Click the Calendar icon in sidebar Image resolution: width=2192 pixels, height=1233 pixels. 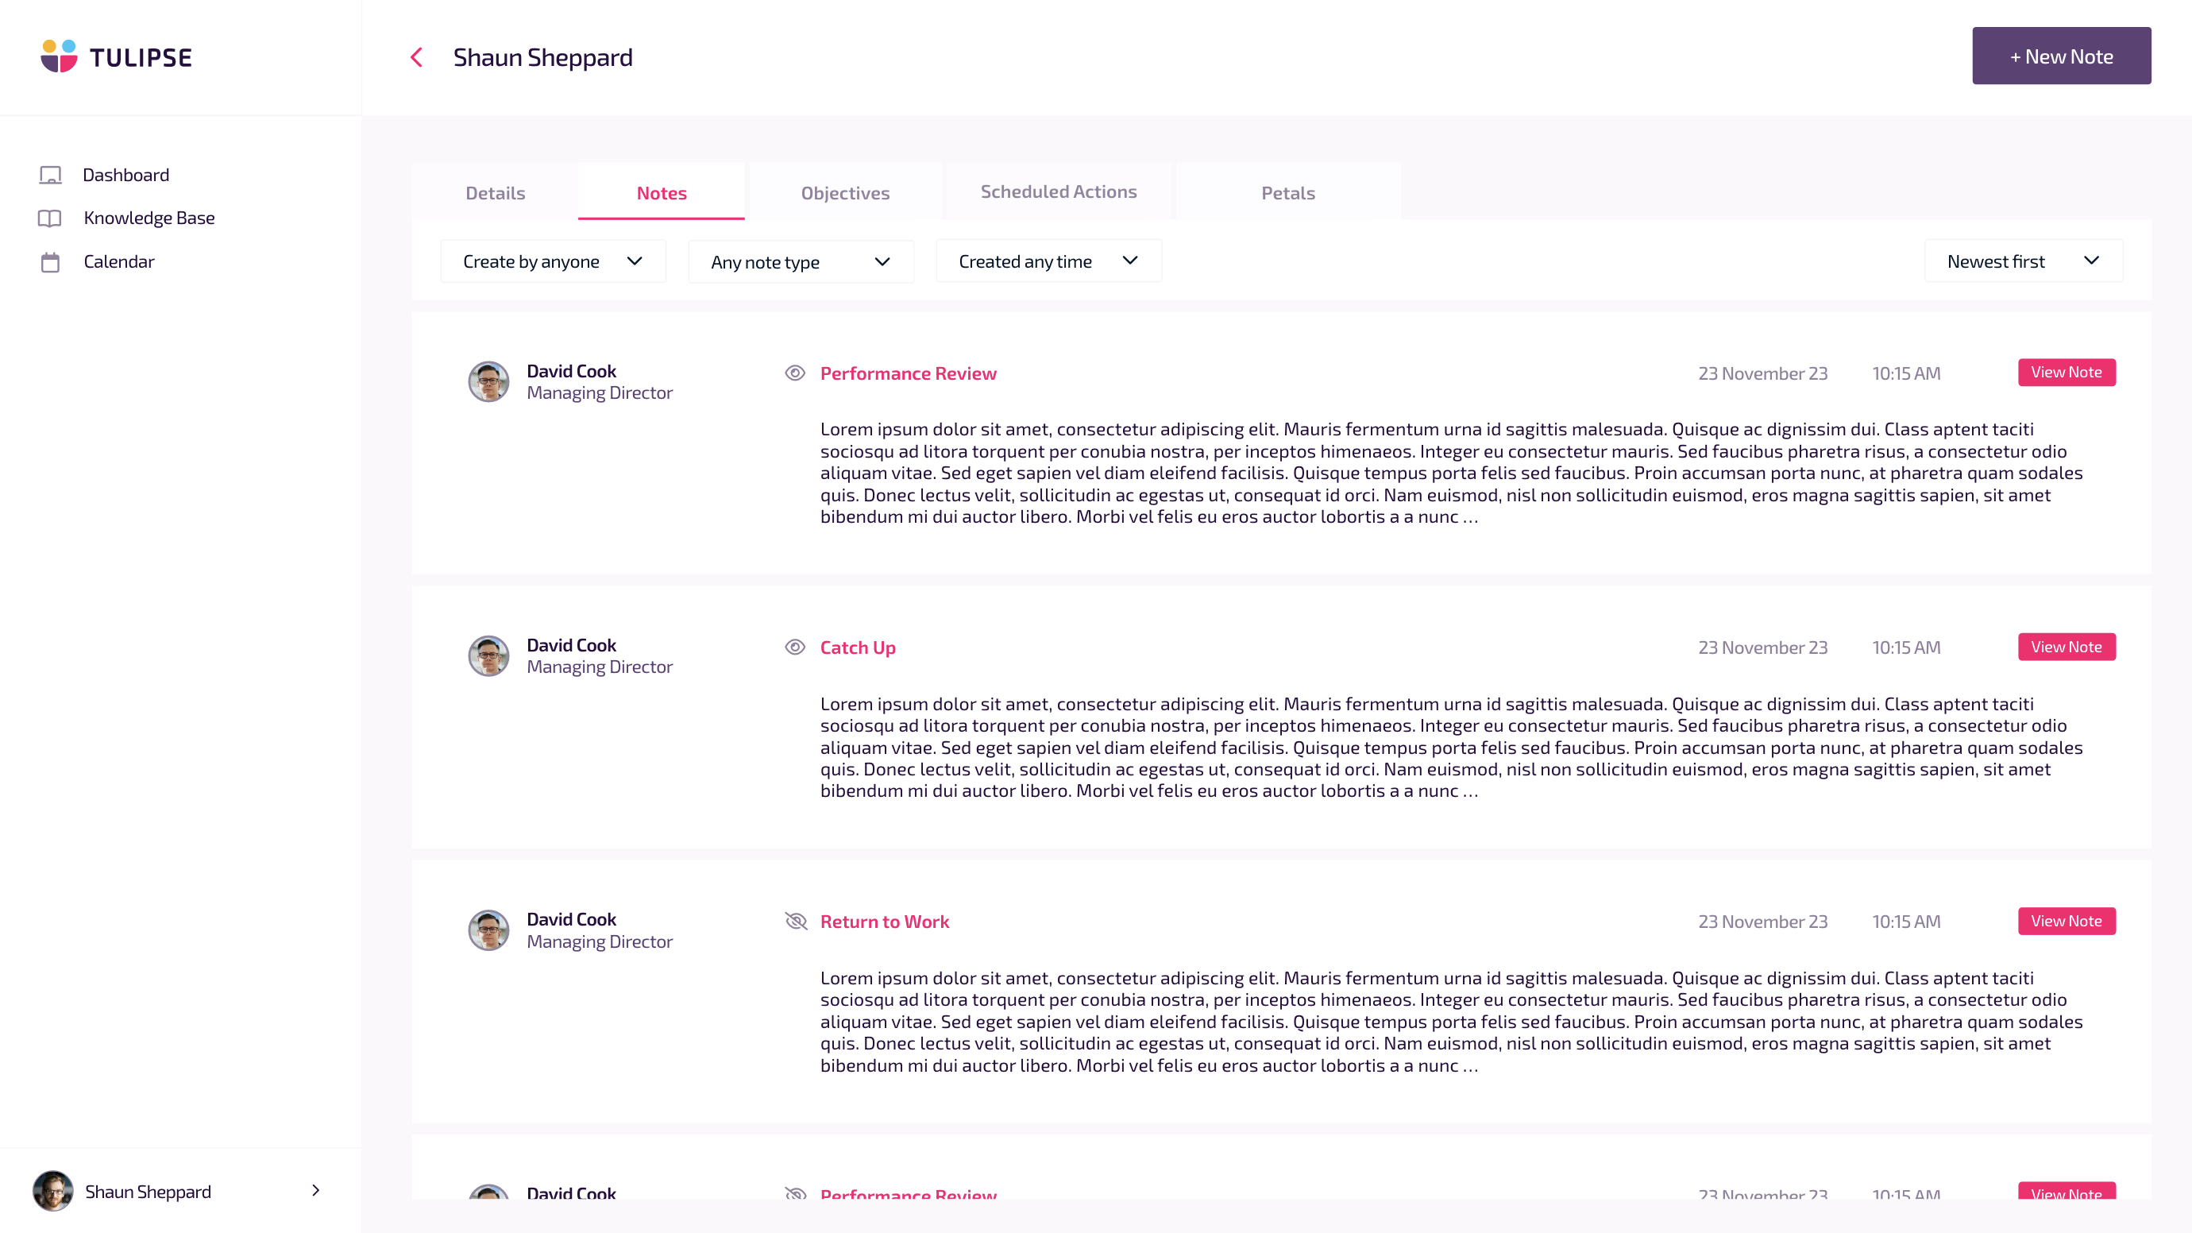50,262
